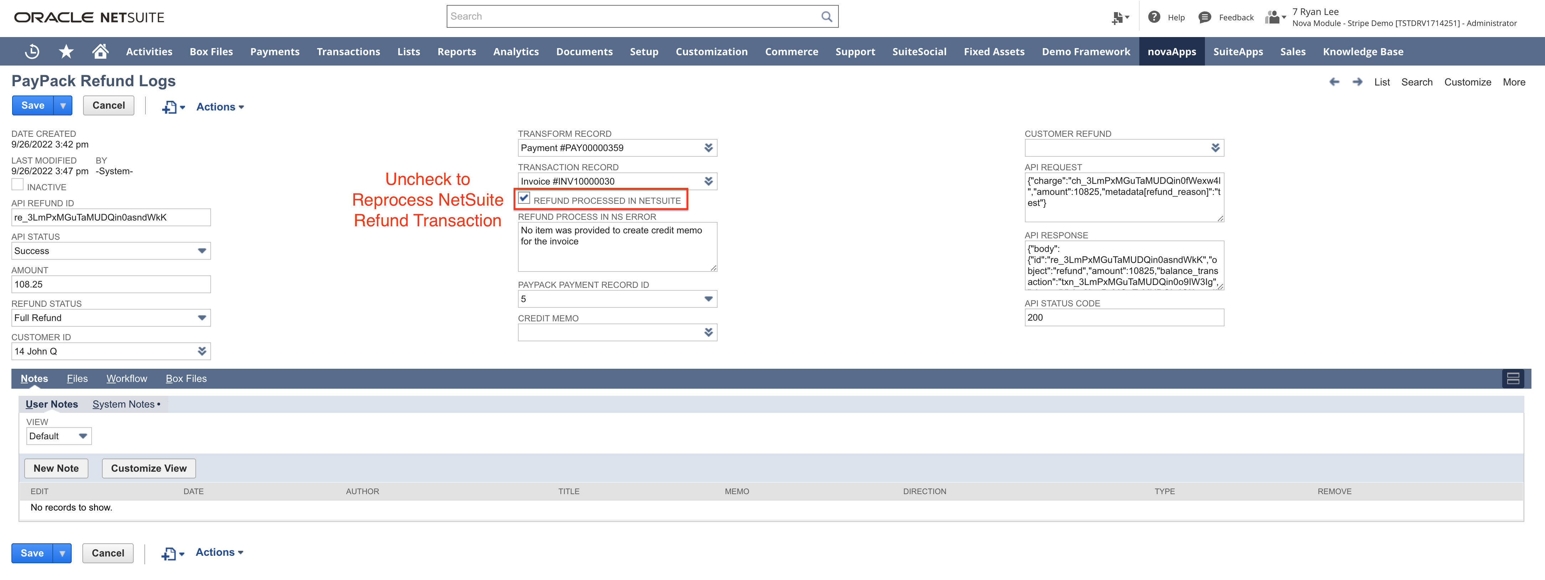Click the Amount field showing 108.25
1545x580 pixels.
pyautogui.click(x=111, y=285)
